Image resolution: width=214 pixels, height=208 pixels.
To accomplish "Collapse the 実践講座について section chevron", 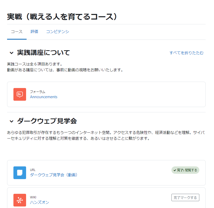I will click(12, 53).
